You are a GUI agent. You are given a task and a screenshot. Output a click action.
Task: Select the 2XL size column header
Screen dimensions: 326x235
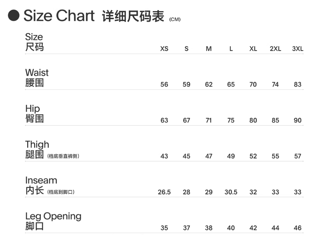[275, 49]
